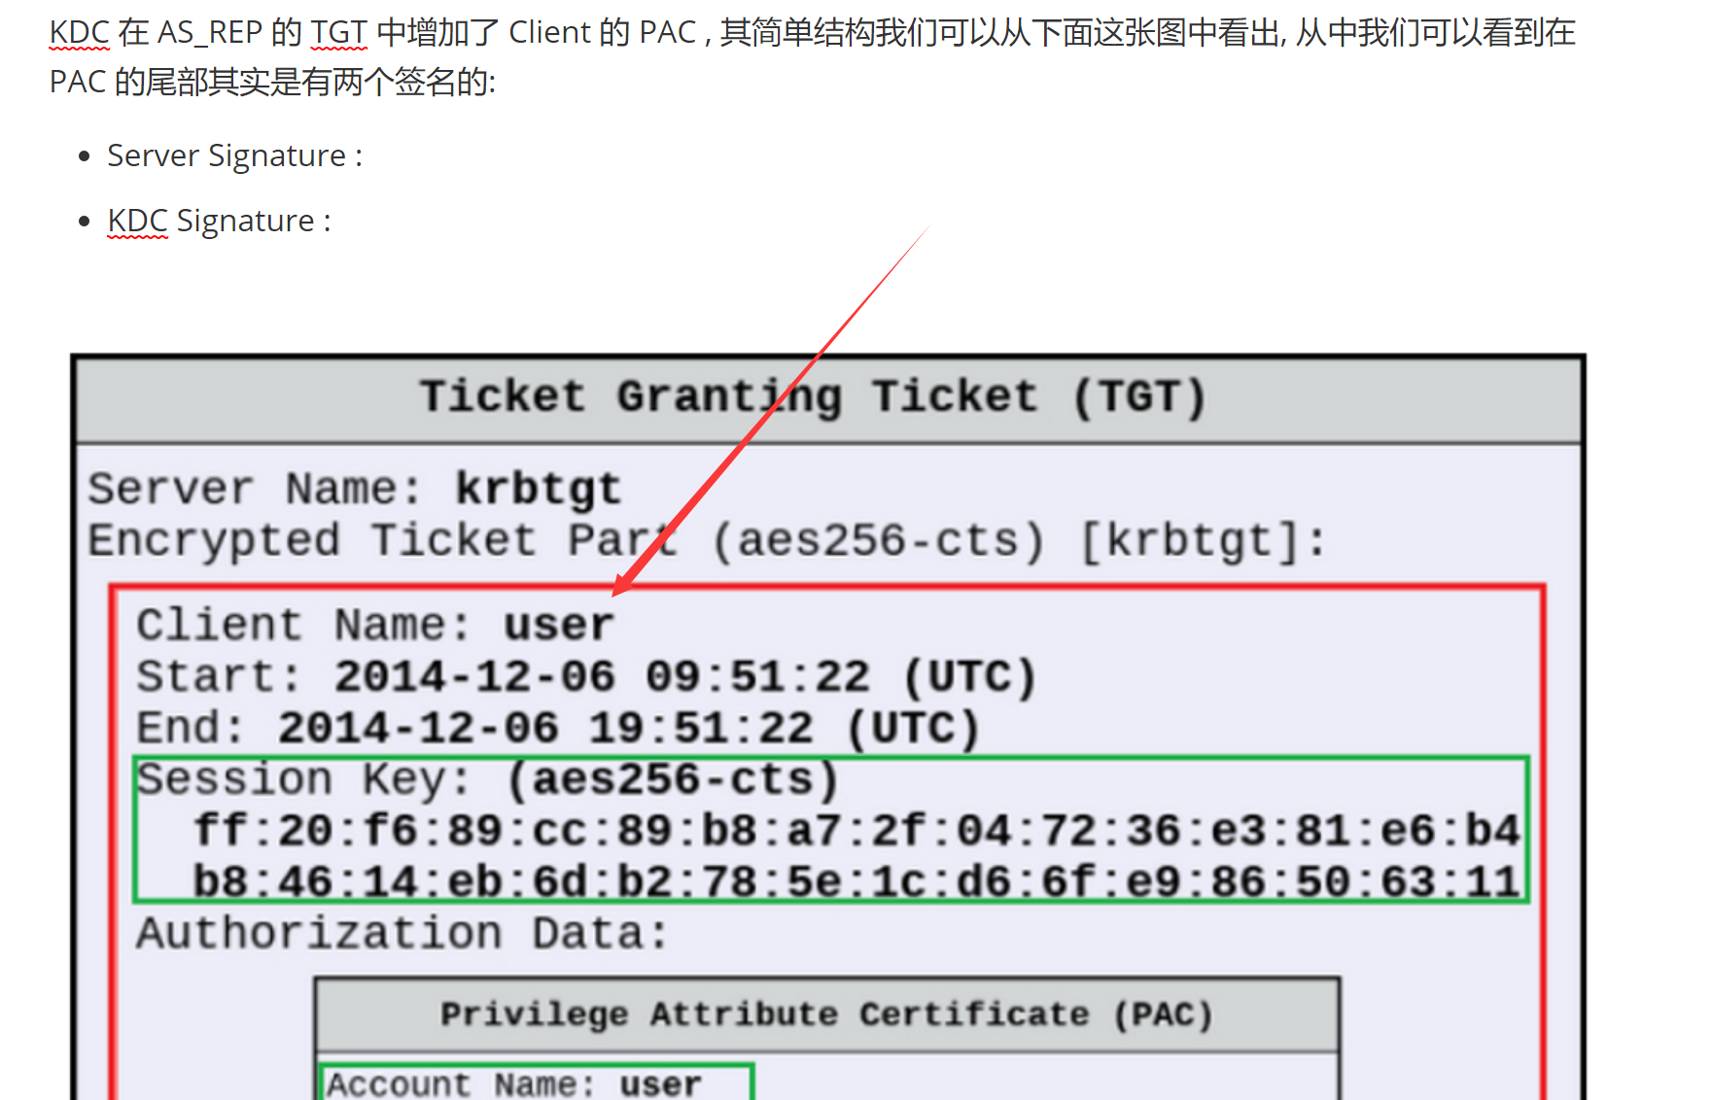
Task: Click the krbtgt server name value
Action: click(538, 489)
